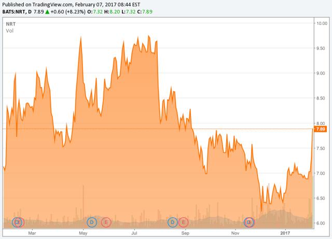The image size is (332, 239).
Task: Click the L:7.32 low value
Action: click(129, 11)
